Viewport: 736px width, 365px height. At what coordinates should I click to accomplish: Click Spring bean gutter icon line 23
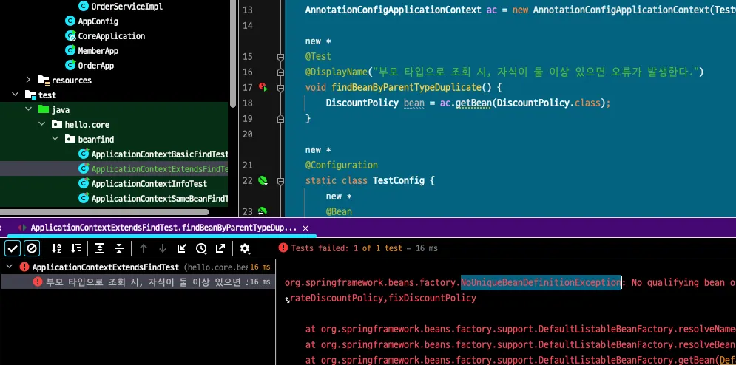pos(263,211)
